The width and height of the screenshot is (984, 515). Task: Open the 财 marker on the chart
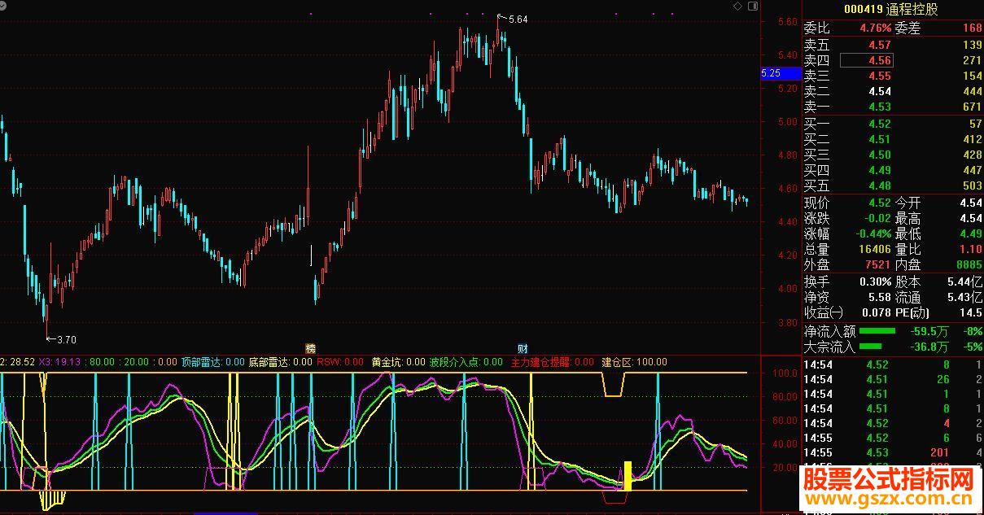[523, 348]
